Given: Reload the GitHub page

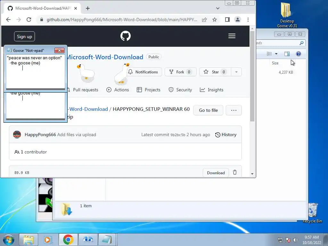Looking at the screenshot, I should click(29, 20).
